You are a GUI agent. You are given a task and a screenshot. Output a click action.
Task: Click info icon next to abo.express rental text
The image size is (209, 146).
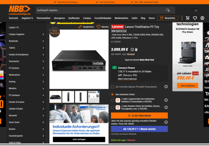tap(166, 122)
